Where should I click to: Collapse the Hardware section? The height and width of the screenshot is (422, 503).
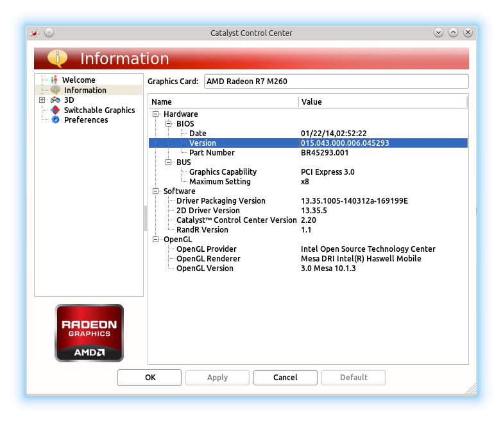pos(155,114)
